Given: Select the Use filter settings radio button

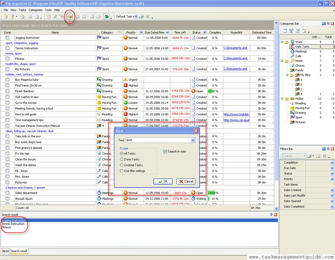Looking at the screenshot, I should [x=122, y=171].
